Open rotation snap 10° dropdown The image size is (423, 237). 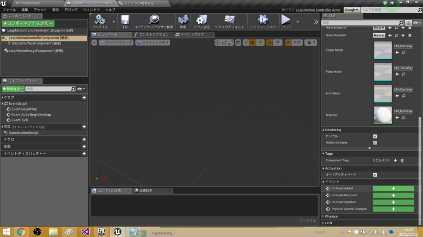[x=278, y=42]
